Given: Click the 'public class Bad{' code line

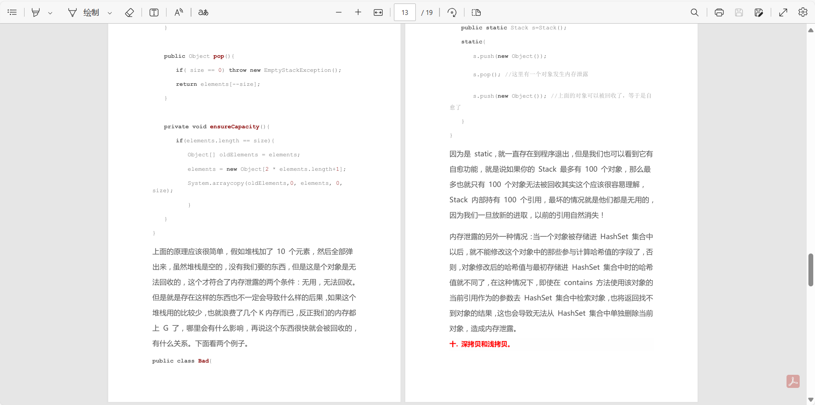Looking at the screenshot, I should (182, 361).
